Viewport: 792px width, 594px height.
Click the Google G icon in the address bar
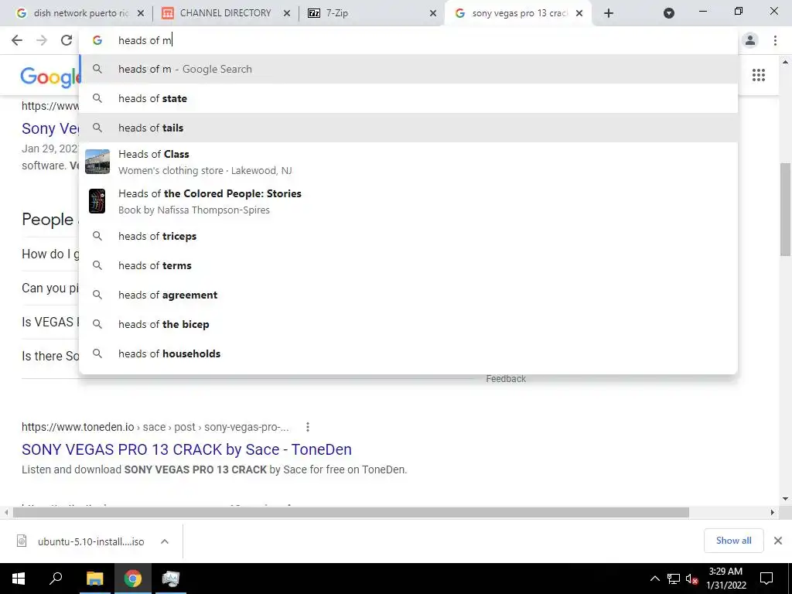[97, 40]
